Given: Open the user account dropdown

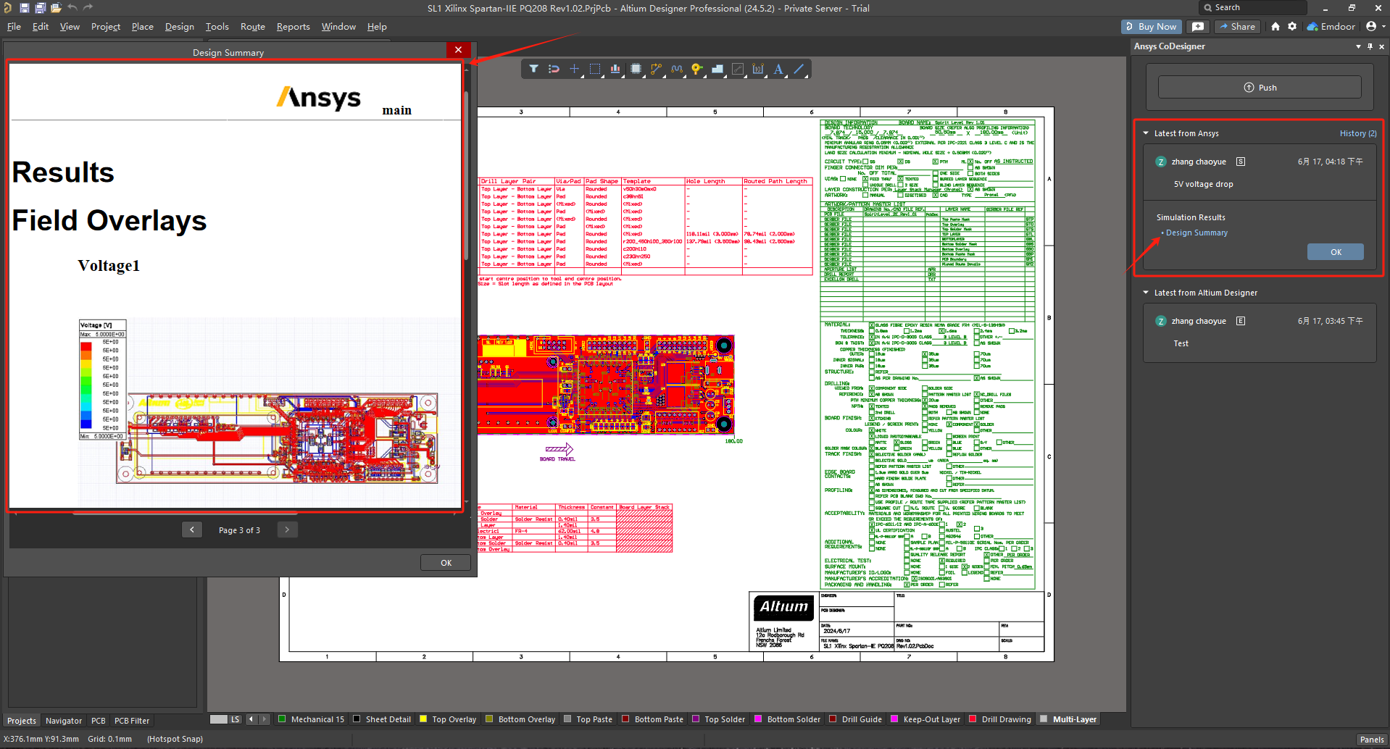Looking at the screenshot, I should 1375,27.
